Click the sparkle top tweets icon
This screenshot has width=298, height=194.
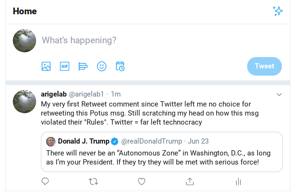click(x=278, y=11)
